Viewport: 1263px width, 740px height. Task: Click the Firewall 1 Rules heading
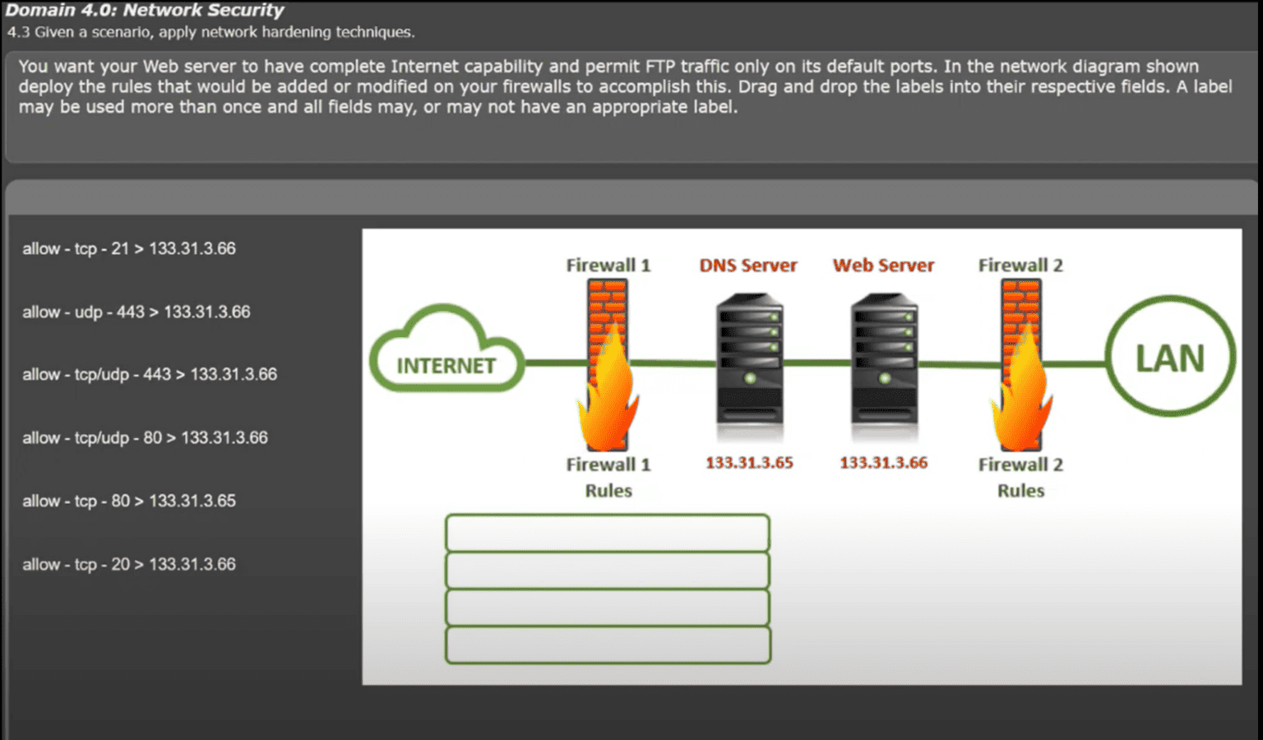click(x=608, y=477)
